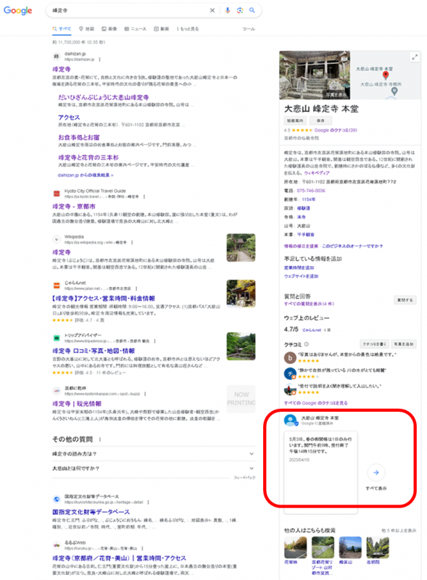427x580 pixels.
Task: Switch to the 動画 tab
Action: [162, 29]
